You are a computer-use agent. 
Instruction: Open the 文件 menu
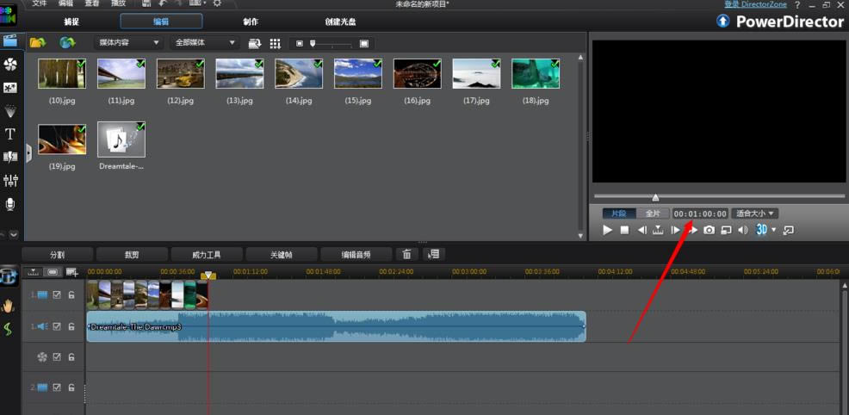pos(40,3)
